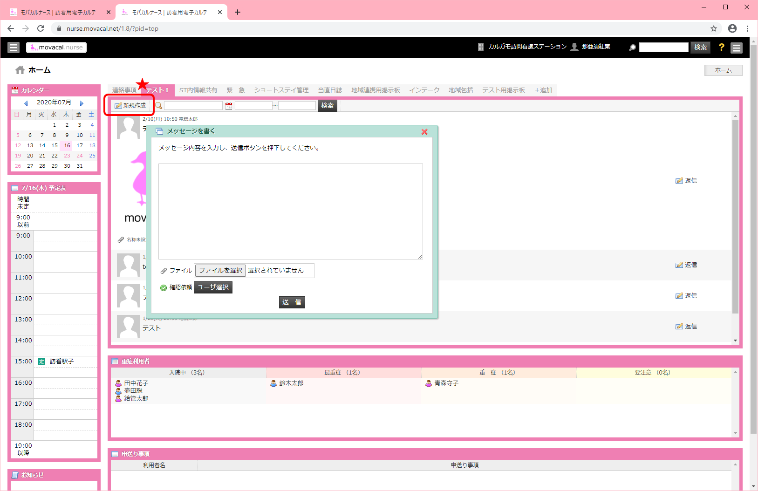Select July 20 in the calendar
This screenshot has width=758, height=491.
[30, 156]
